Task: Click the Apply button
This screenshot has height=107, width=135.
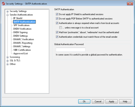Action: tap(111, 102)
